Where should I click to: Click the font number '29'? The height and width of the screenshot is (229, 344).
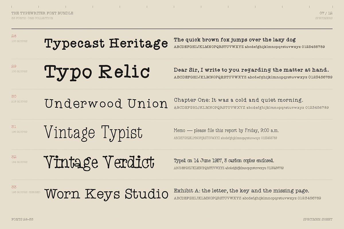14,66
